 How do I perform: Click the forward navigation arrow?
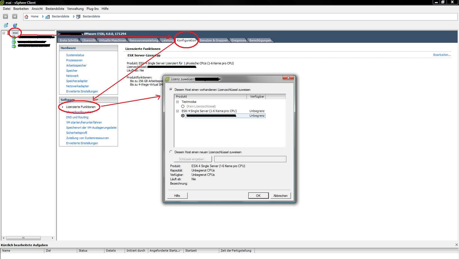(x=15, y=17)
